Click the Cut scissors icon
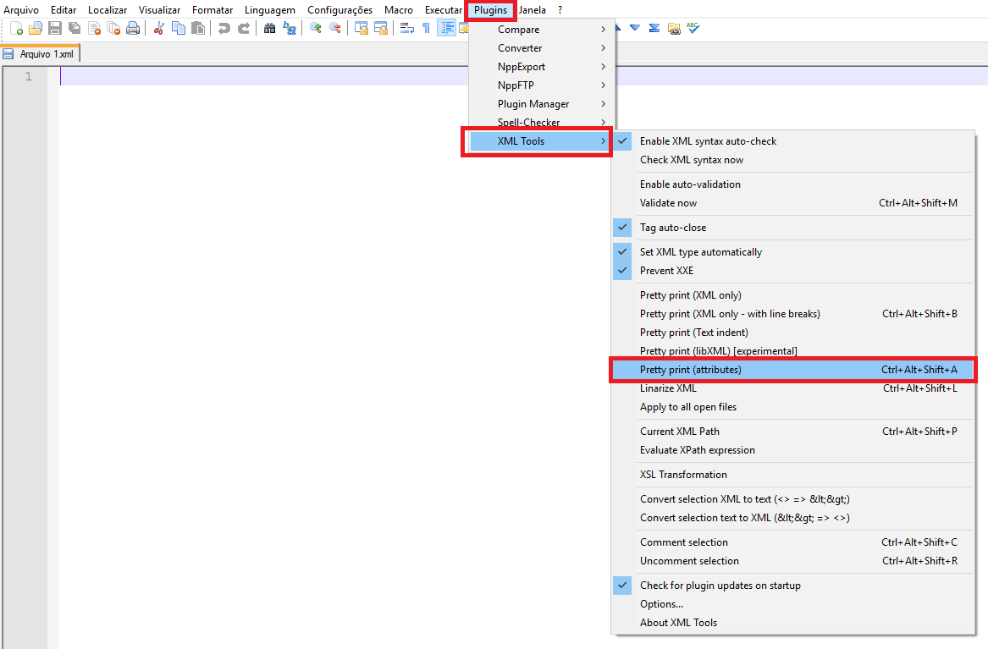This screenshot has width=988, height=649. (159, 28)
